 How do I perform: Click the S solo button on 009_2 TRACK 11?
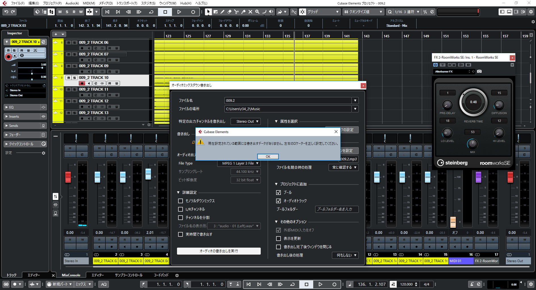[x=74, y=89]
